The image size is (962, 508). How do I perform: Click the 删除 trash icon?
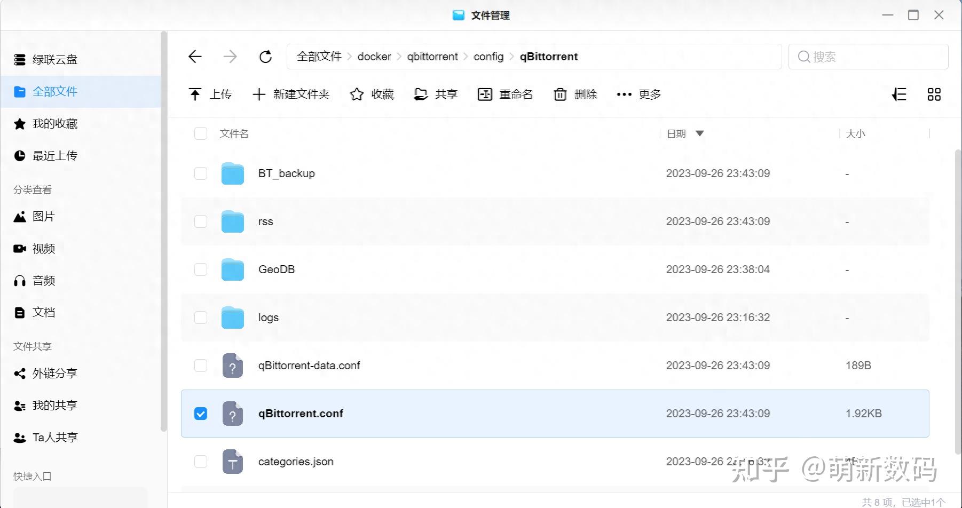point(559,94)
